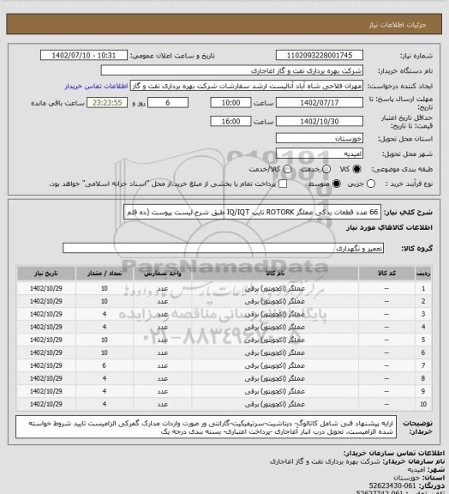Click the response deadline time 10:00
The width and height of the screenshot is (449, 494).
coord(230,103)
